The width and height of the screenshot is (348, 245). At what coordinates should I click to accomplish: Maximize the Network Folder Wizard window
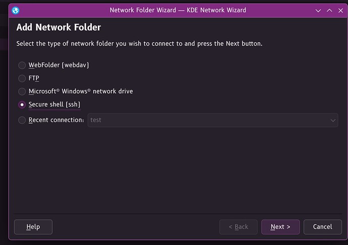329,10
